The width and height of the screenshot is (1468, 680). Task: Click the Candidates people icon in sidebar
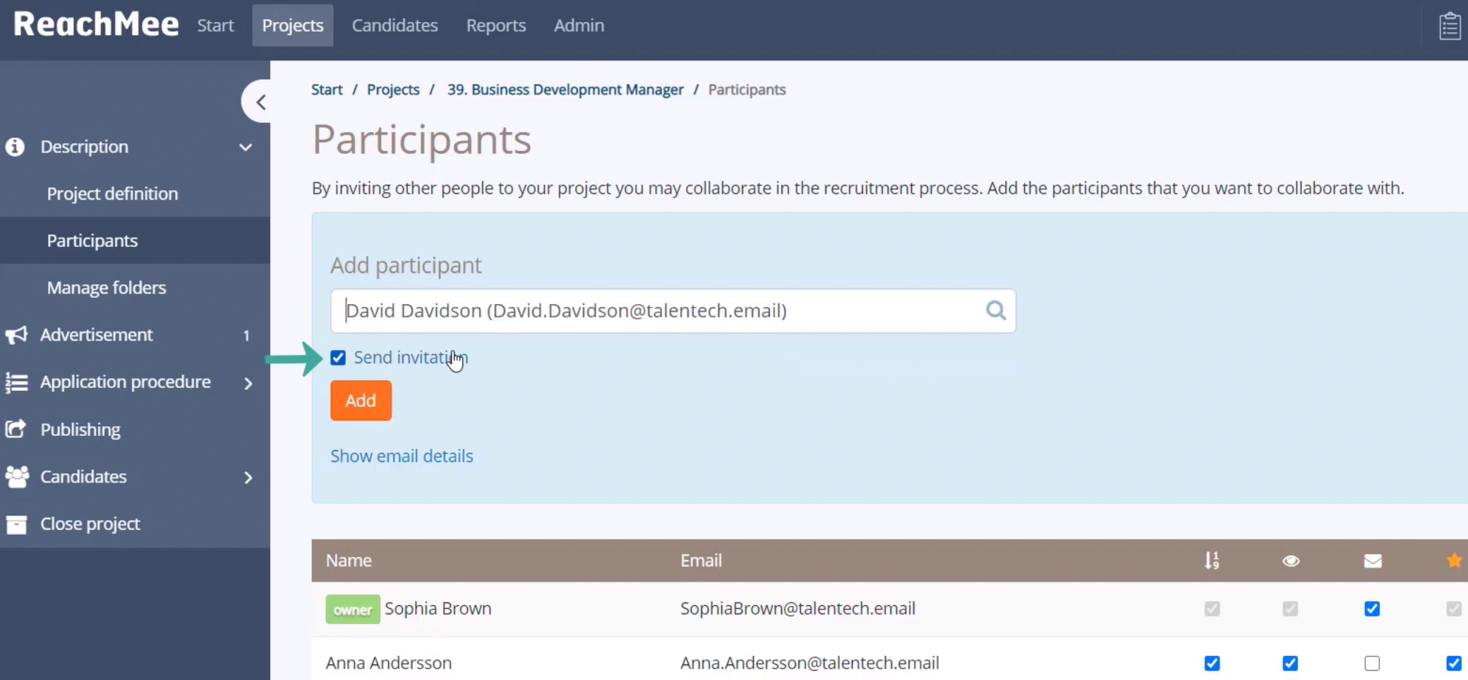(17, 477)
